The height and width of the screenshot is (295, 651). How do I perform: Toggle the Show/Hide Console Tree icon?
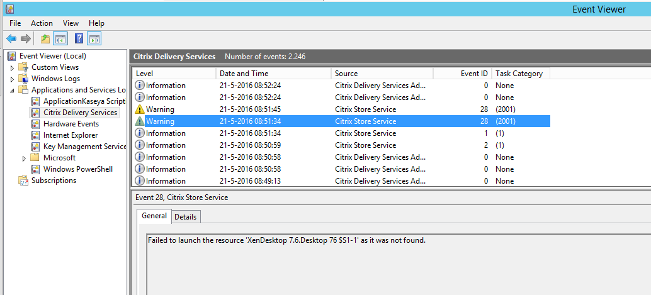click(x=60, y=39)
